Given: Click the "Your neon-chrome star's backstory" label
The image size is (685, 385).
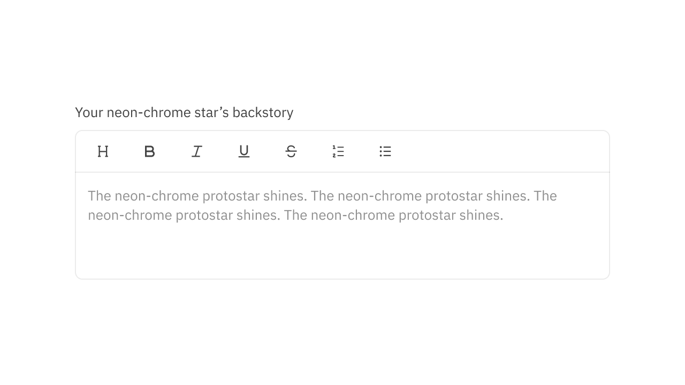Looking at the screenshot, I should [184, 112].
